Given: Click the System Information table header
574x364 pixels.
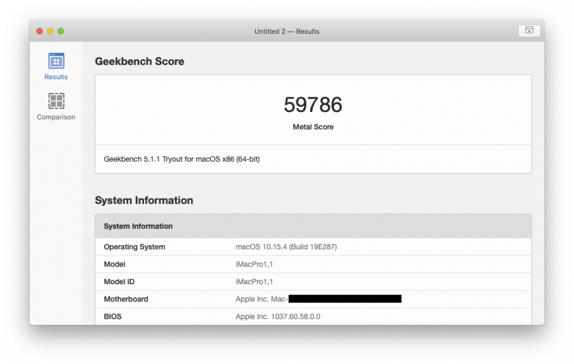Looking at the screenshot, I should click(x=313, y=226).
